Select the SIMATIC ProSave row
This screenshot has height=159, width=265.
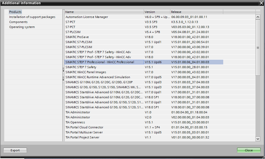144,37
